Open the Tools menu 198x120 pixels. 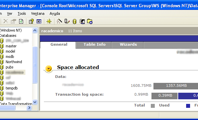[22, 13]
